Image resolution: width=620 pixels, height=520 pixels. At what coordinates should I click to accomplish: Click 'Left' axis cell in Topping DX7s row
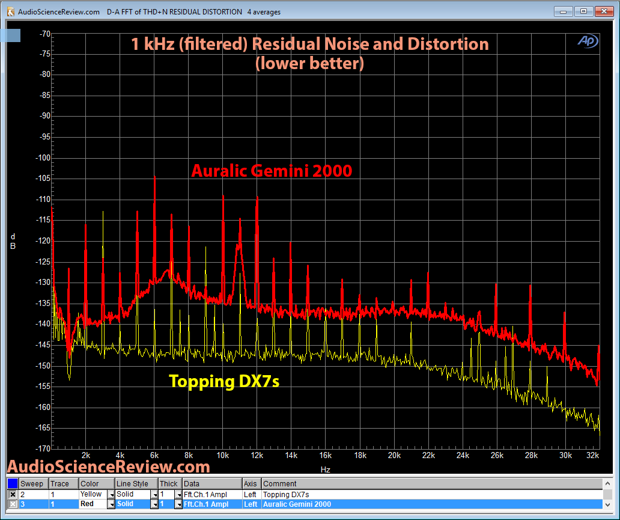click(x=252, y=495)
